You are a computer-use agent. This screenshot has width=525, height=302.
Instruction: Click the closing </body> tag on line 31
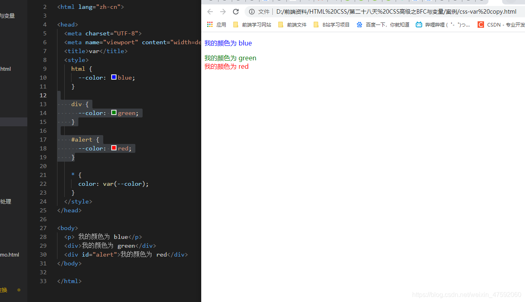coord(69,263)
